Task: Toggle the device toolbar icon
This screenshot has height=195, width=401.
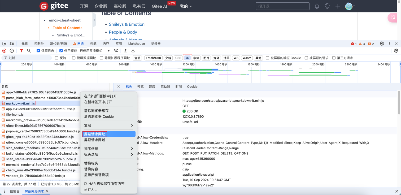Action: (x=12, y=44)
